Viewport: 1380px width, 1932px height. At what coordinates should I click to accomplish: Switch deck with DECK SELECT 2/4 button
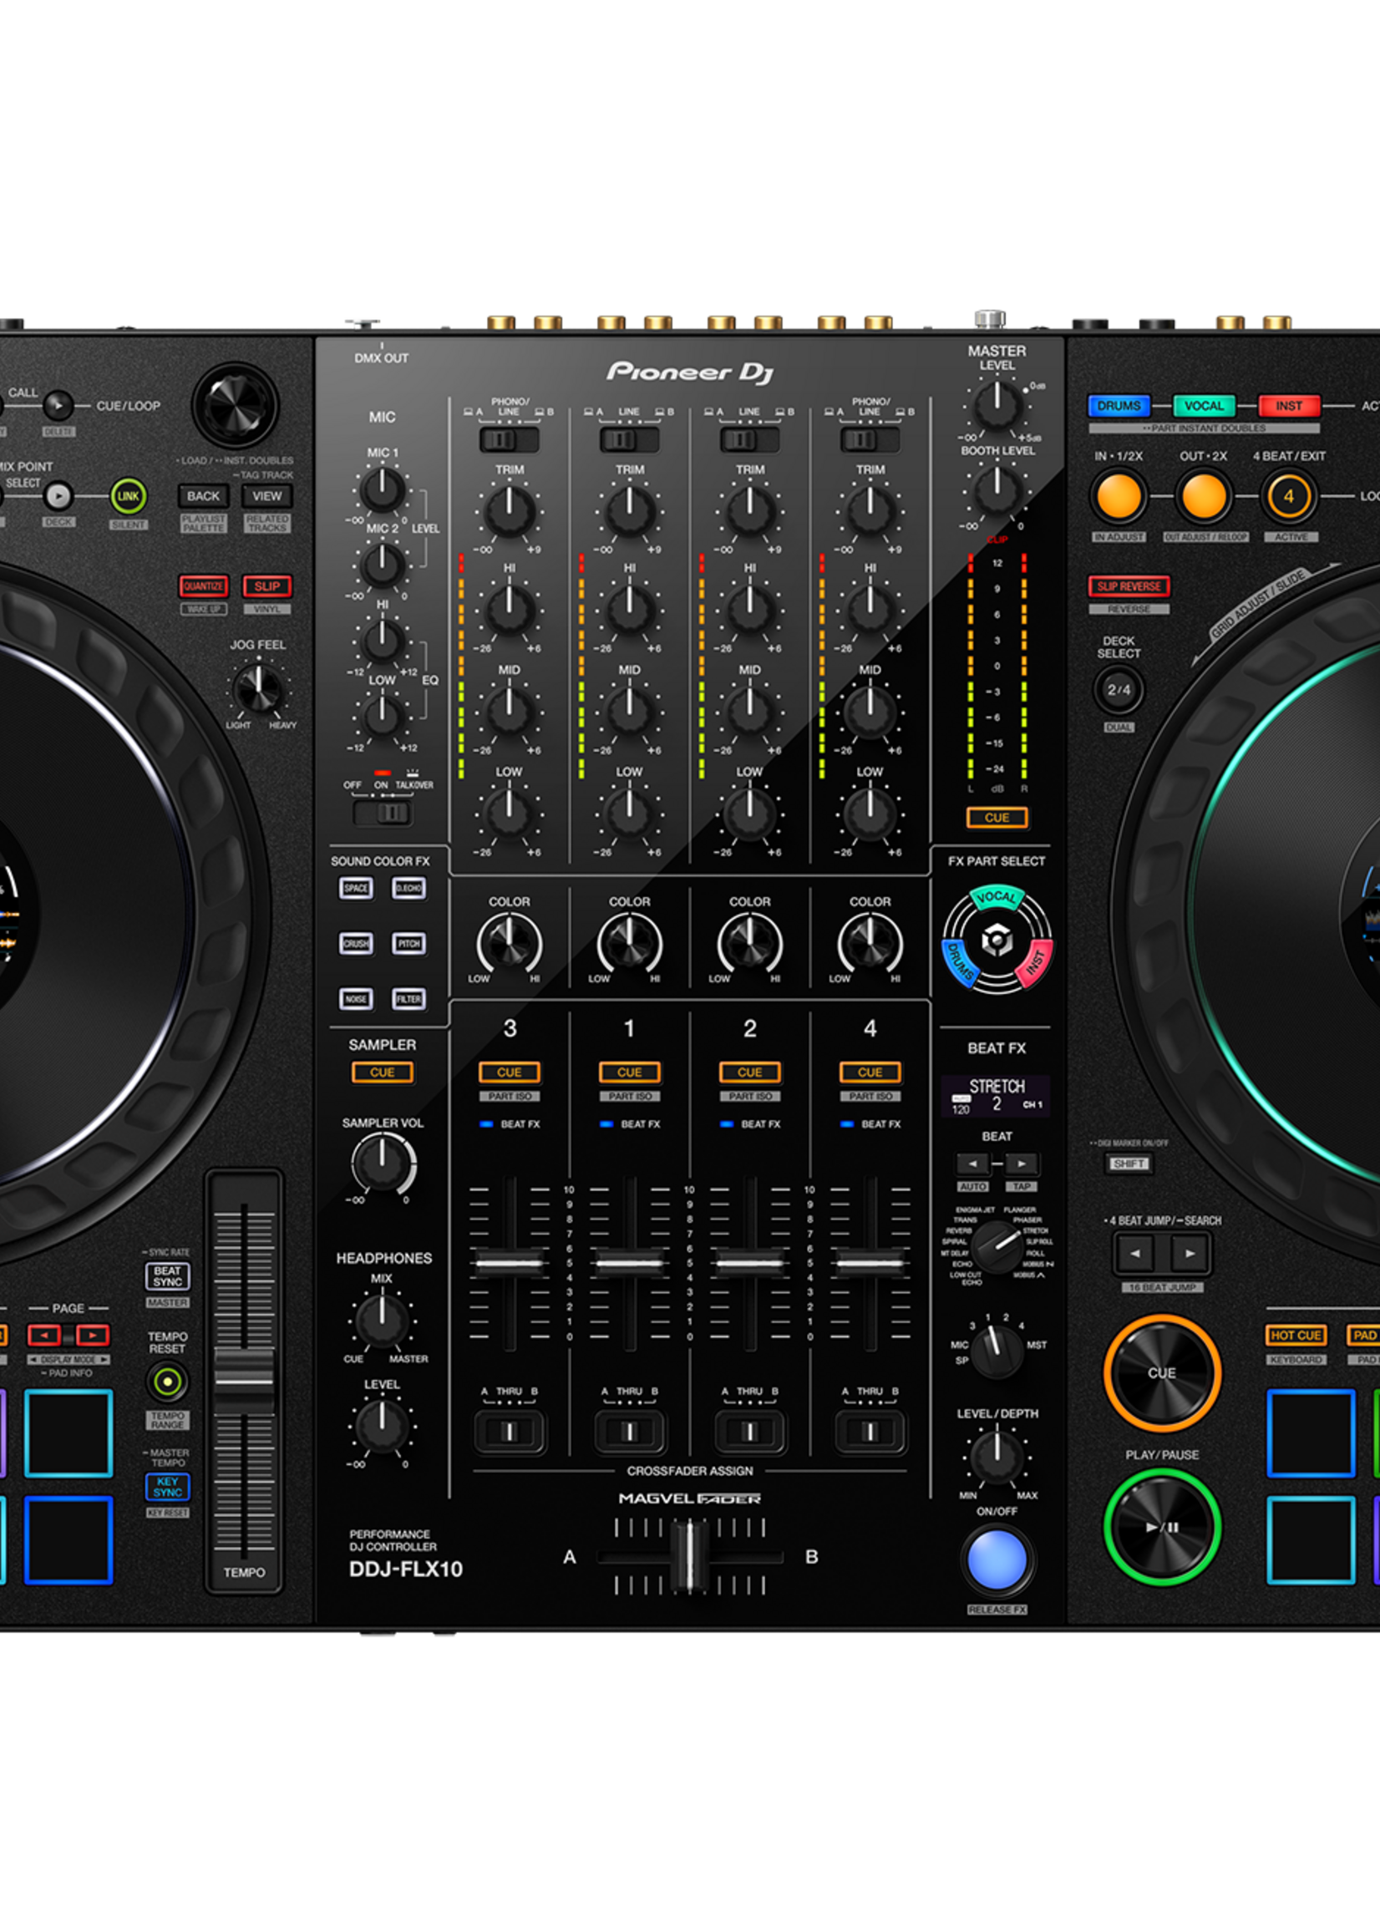pyautogui.click(x=1119, y=690)
